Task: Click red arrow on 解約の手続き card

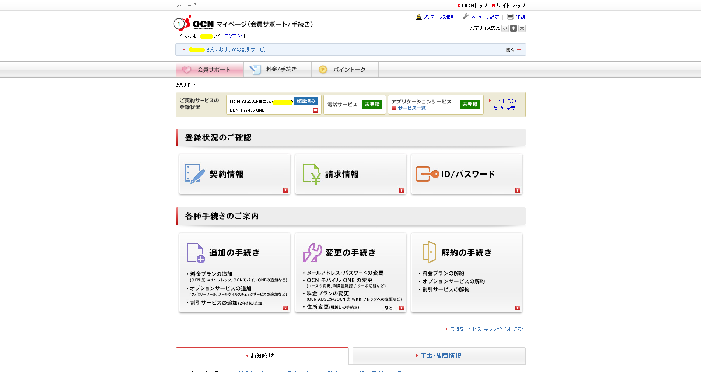Action: click(x=518, y=308)
